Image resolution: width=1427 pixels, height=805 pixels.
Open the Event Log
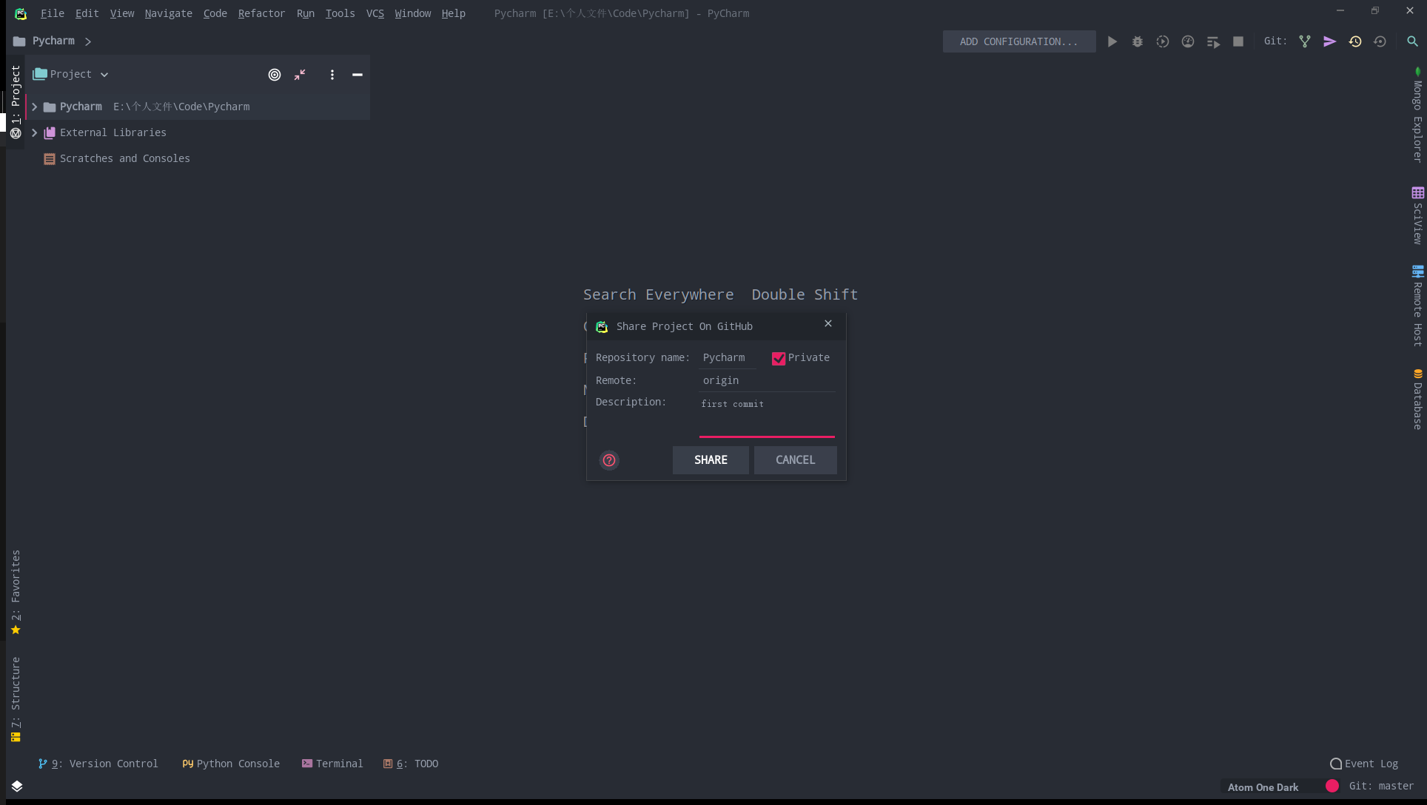(1364, 764)
